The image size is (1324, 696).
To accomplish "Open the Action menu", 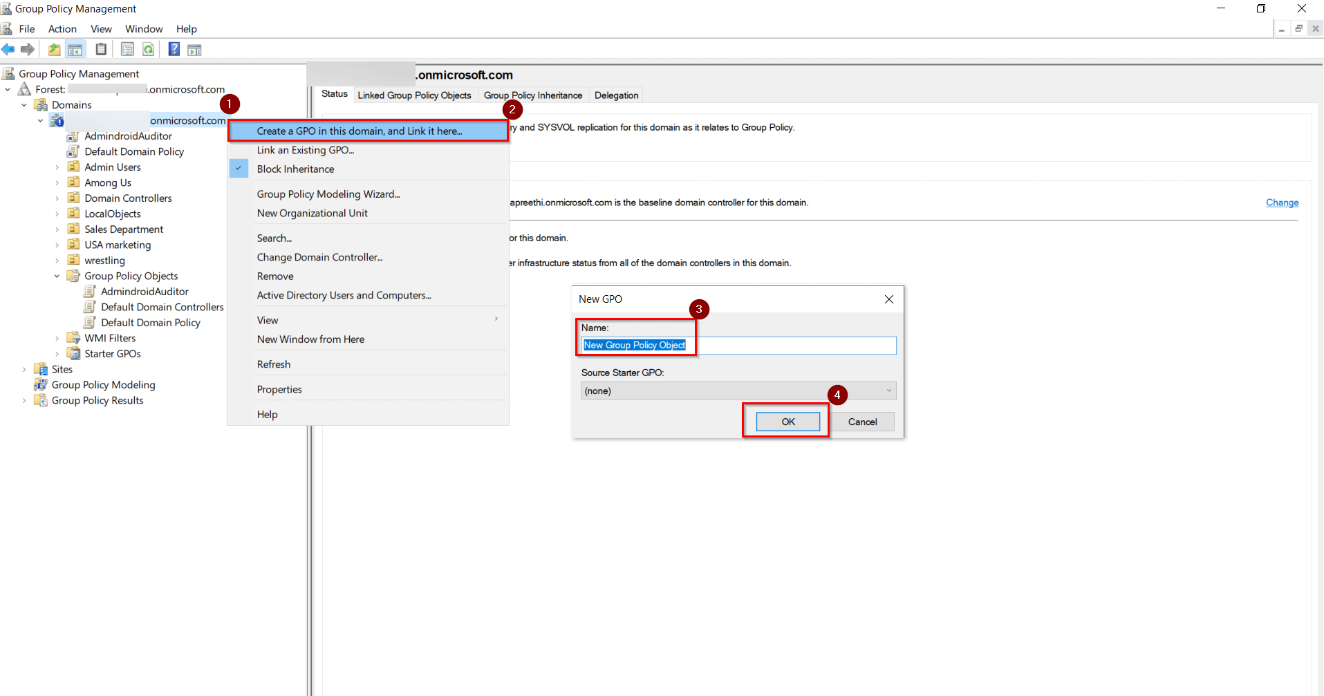I will (x=62, y=28).
